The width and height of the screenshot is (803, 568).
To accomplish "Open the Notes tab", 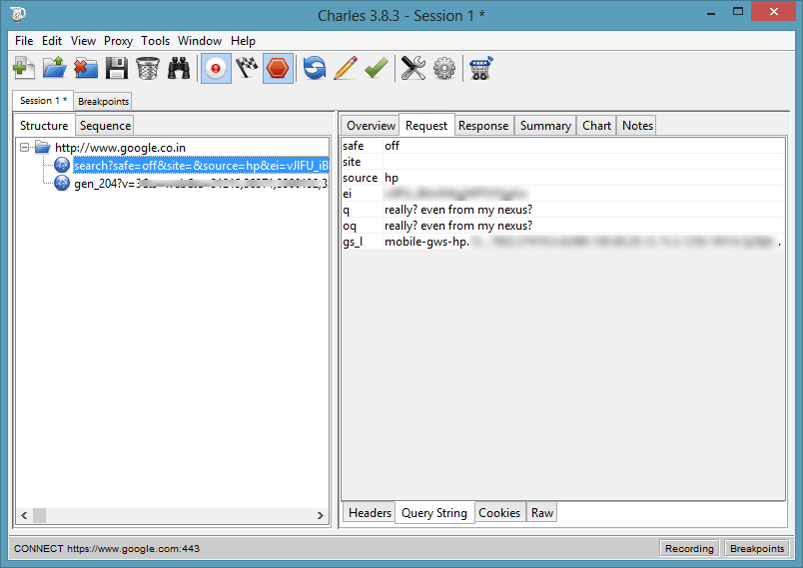I will pyautogui.click(x=637, y=126).
